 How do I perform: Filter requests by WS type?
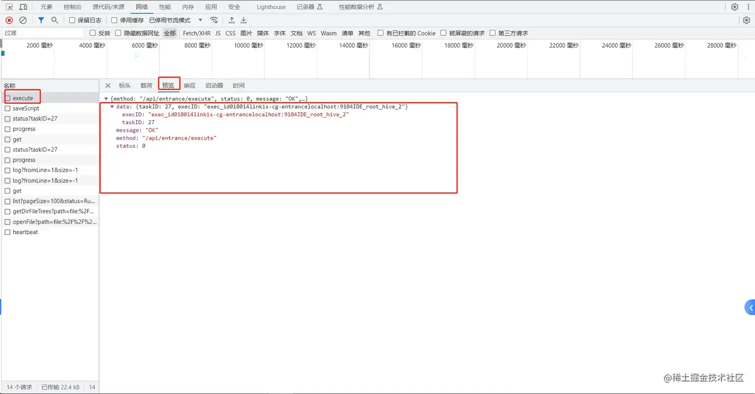coord(312,33)
